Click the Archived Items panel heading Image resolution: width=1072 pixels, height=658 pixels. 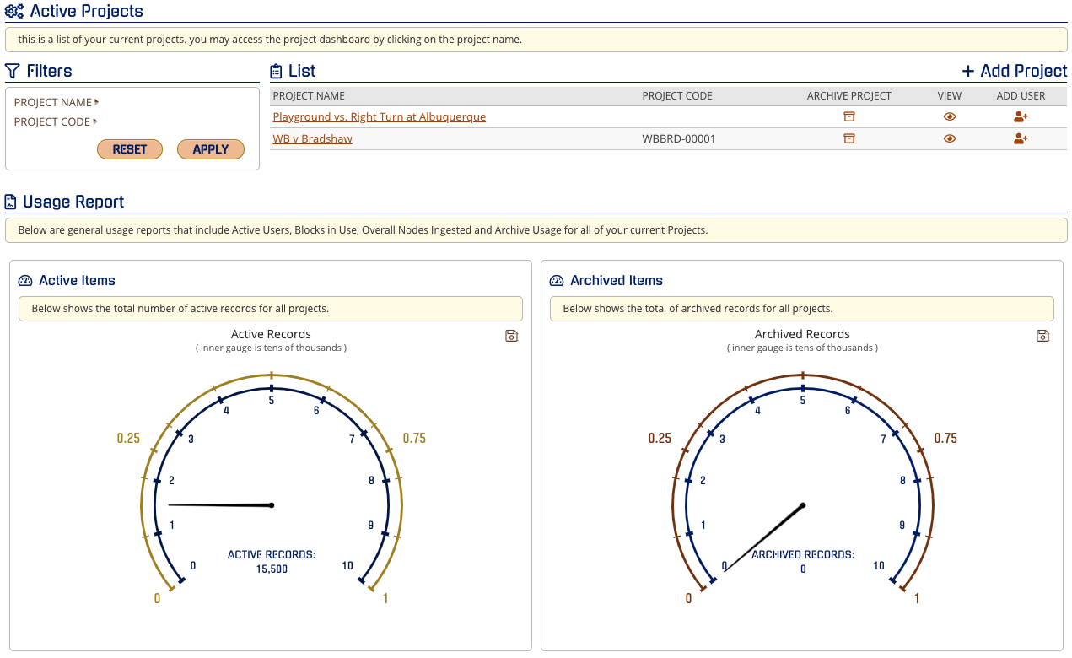tap(617, 280)
